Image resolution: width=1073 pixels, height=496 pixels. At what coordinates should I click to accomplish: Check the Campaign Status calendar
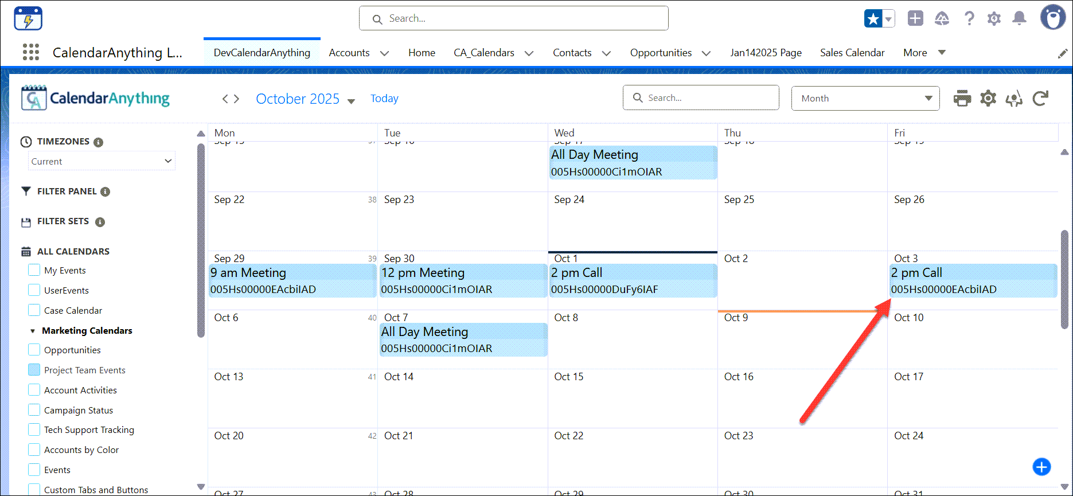click(x=34, y=410)
